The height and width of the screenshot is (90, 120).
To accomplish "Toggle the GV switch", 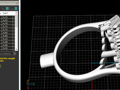I will tap(5, 8).
